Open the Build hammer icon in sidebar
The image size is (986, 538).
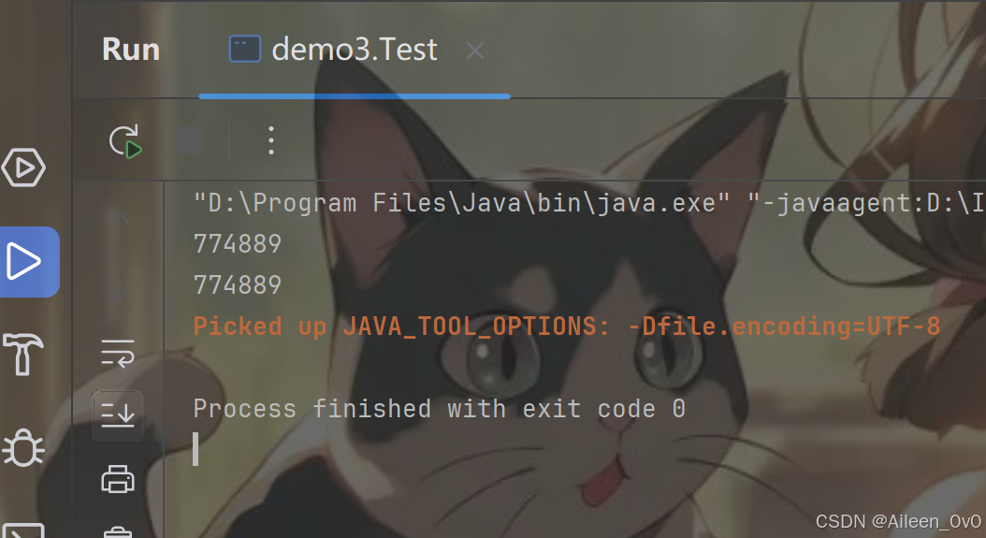point(24,355)
